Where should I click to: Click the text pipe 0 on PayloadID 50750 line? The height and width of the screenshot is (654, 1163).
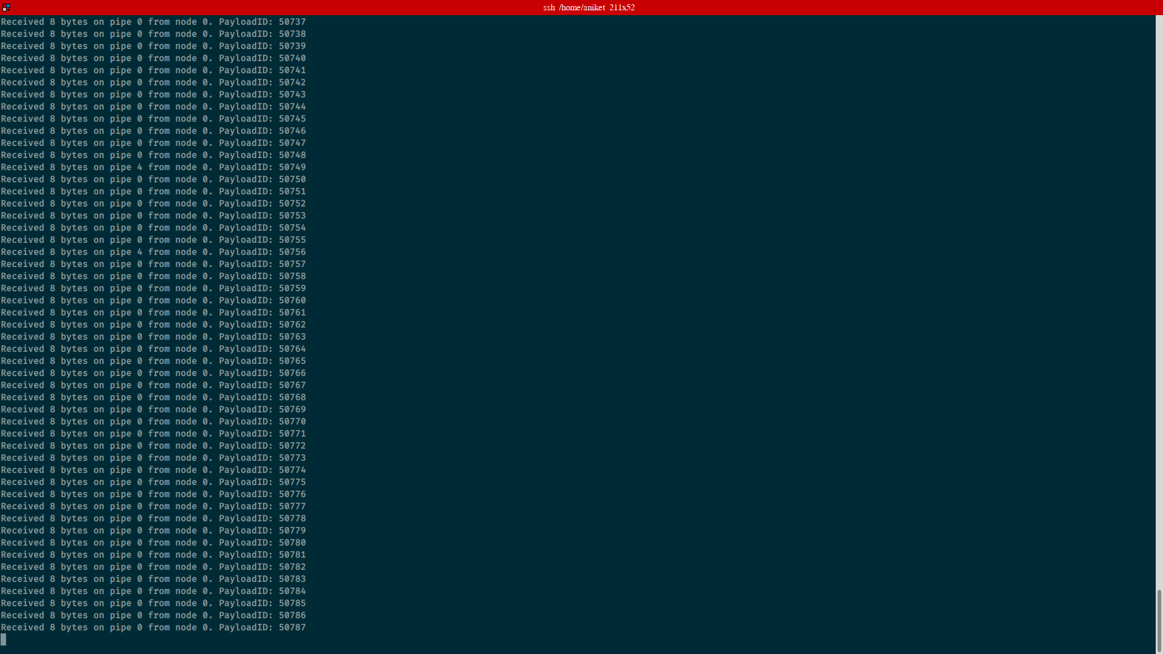point(125,179)
